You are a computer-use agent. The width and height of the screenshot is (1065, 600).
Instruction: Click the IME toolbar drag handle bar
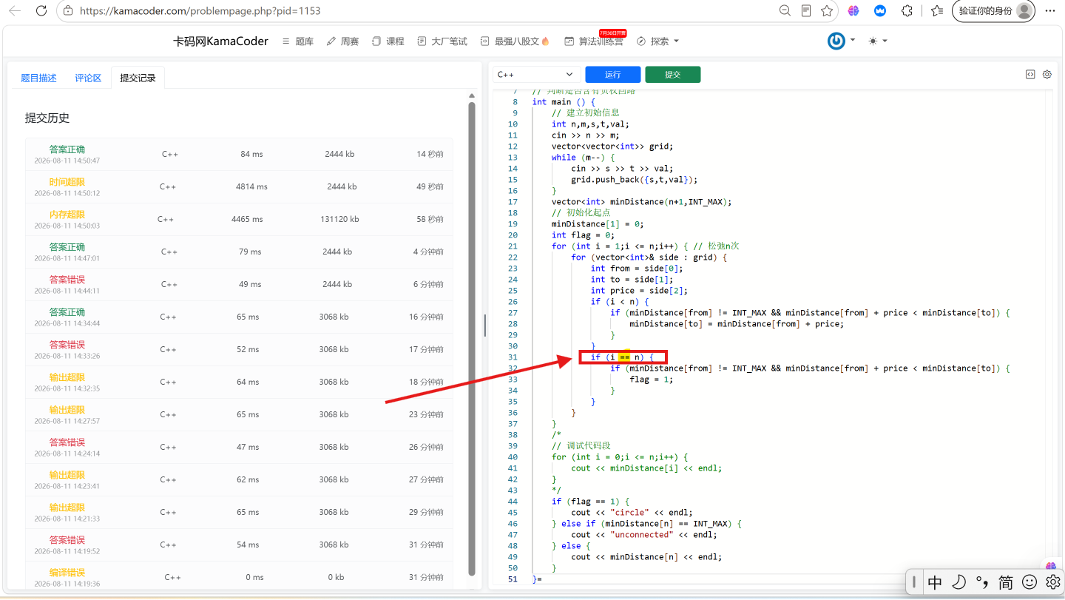pos(914,582)
